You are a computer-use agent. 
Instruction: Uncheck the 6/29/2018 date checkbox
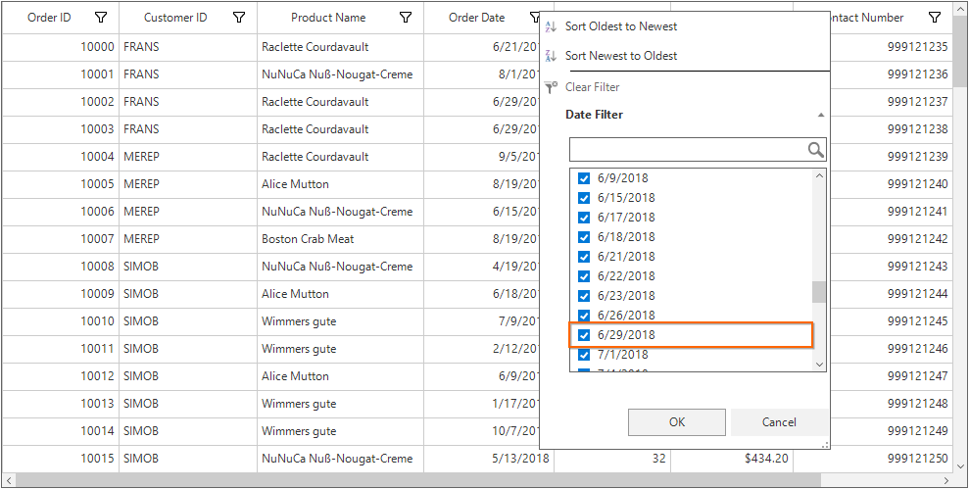[x=583, y=335]
